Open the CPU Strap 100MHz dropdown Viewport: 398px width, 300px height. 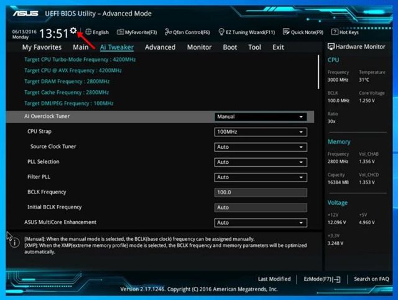pos(261,132)
